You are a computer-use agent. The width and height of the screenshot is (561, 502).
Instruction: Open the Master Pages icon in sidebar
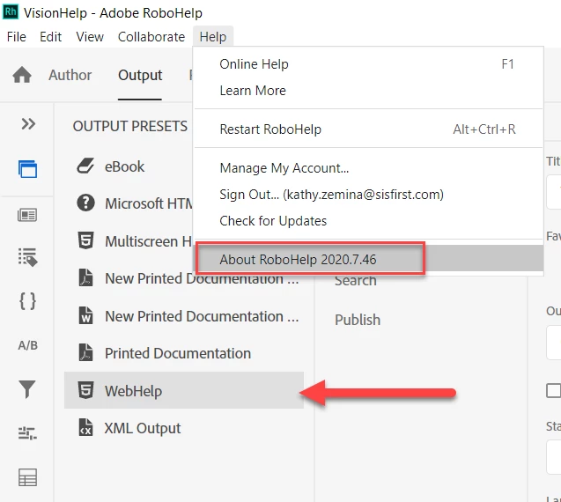27,215
